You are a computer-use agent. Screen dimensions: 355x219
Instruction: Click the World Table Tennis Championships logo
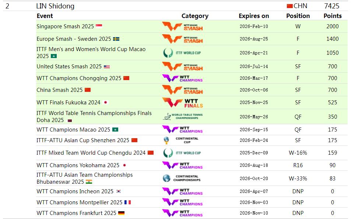tap(182, 116)
